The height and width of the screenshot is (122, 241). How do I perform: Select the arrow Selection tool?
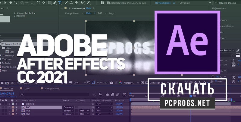(5, 2)
